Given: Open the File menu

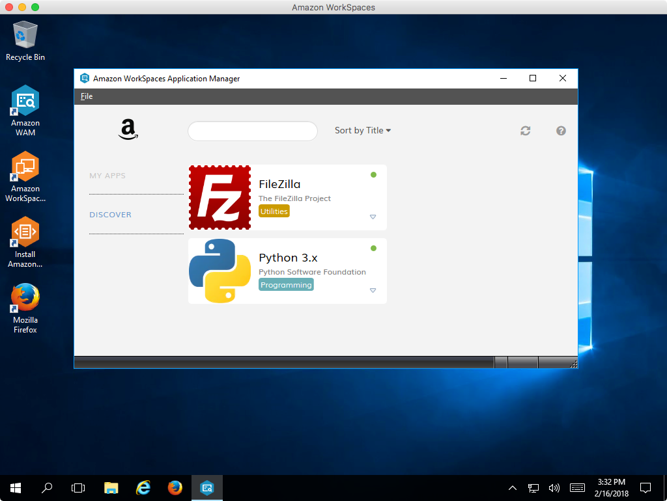Looking at the screenshot, I should [x=86, y=96].
